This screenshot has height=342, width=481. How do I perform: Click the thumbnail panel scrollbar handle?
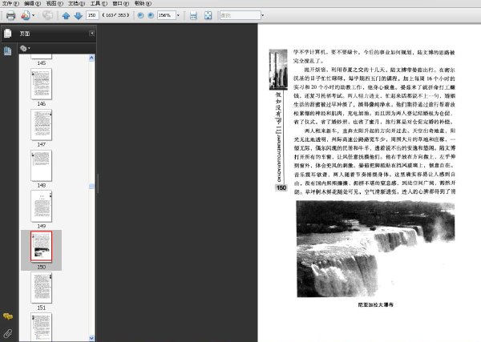coord(91,187)
